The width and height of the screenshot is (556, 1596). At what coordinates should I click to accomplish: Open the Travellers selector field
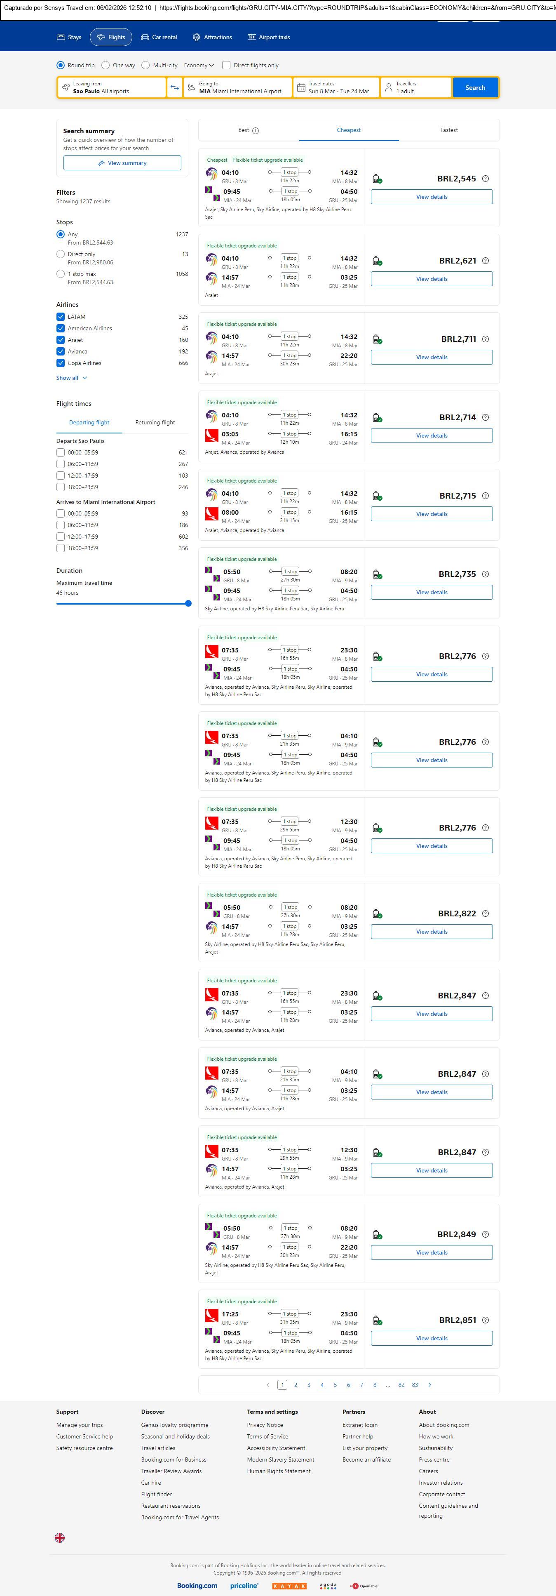(x=415, y=87)
